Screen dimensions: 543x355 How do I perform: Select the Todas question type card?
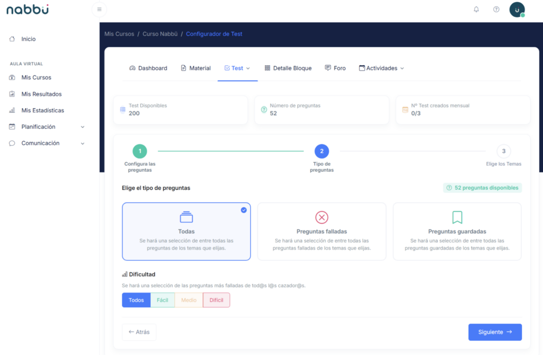pos(186,232)
